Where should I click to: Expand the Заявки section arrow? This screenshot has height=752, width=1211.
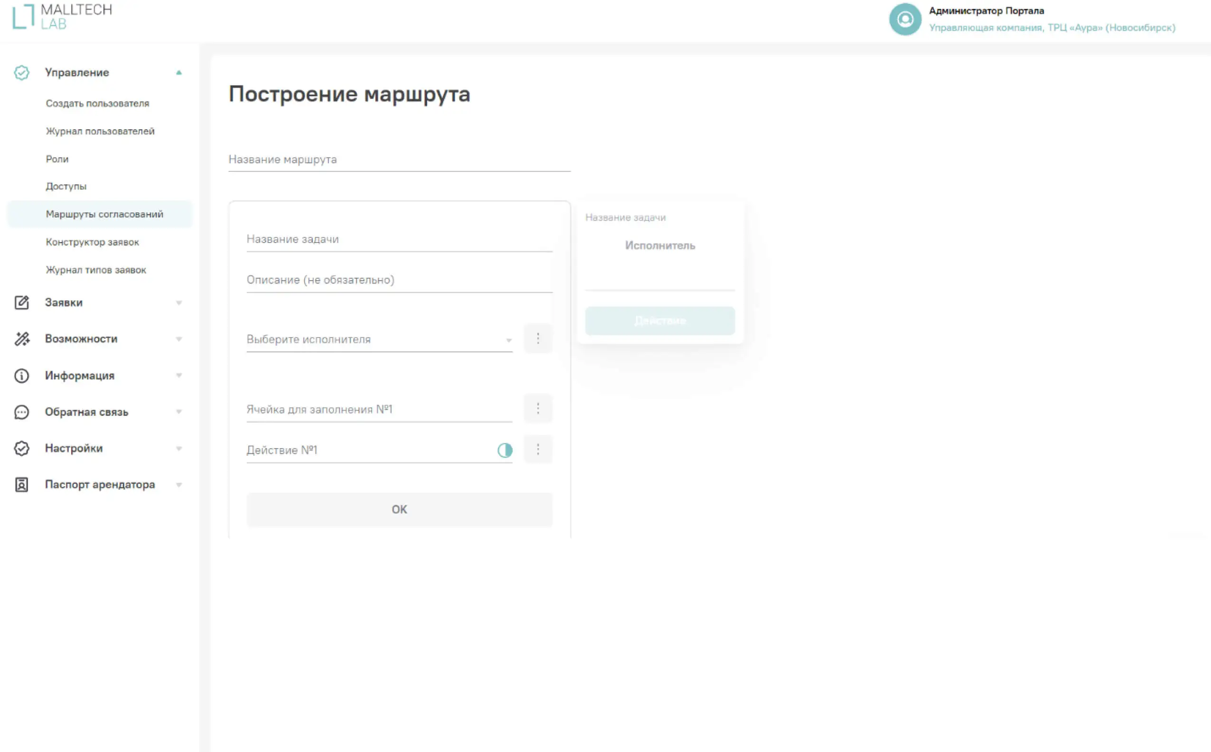coord(178,303)
